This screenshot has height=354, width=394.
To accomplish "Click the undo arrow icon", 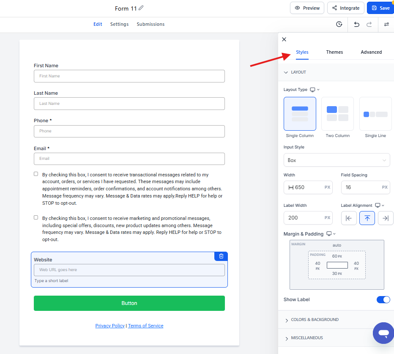I will coord(356,25).
